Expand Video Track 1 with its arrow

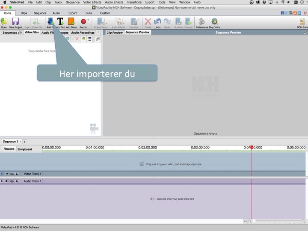tap(2, 174)
